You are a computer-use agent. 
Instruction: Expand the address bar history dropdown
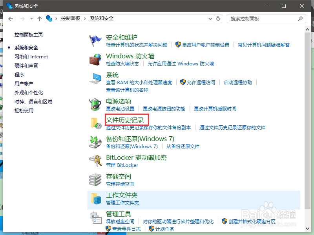coord(210,19)
